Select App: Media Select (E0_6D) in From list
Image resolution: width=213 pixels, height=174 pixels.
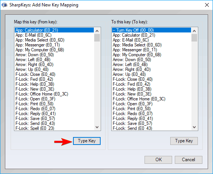(x=54, y=40)
